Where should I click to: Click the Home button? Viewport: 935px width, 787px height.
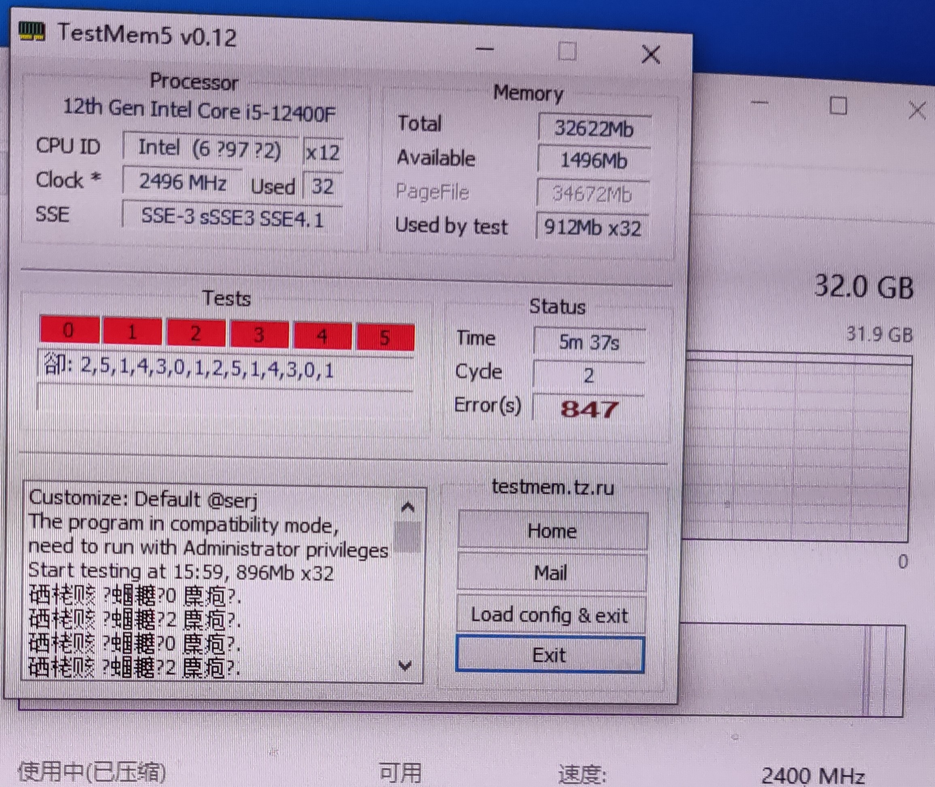(552, 530)
